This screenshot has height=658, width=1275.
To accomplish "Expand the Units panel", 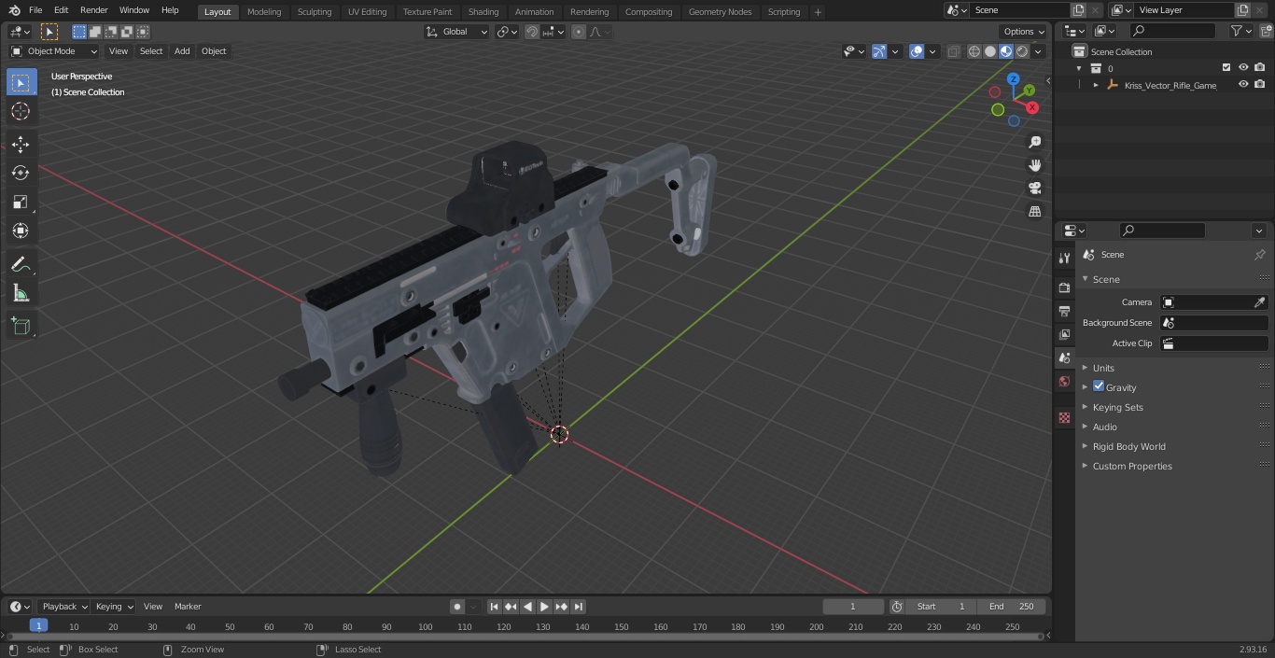I will tap(1103, 368).
